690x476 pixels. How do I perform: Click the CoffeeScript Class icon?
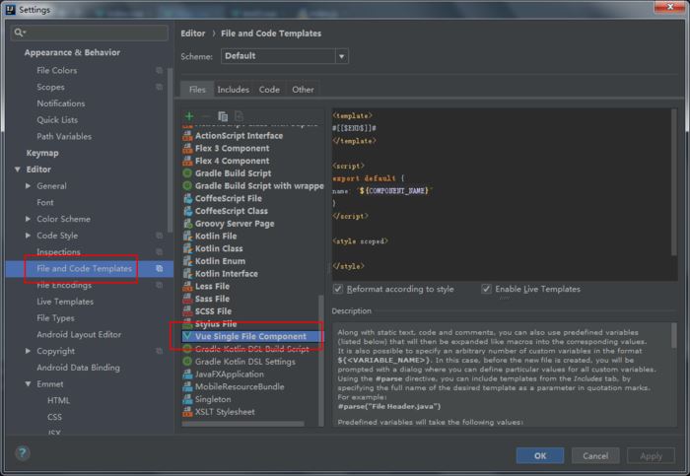[188, 211]
